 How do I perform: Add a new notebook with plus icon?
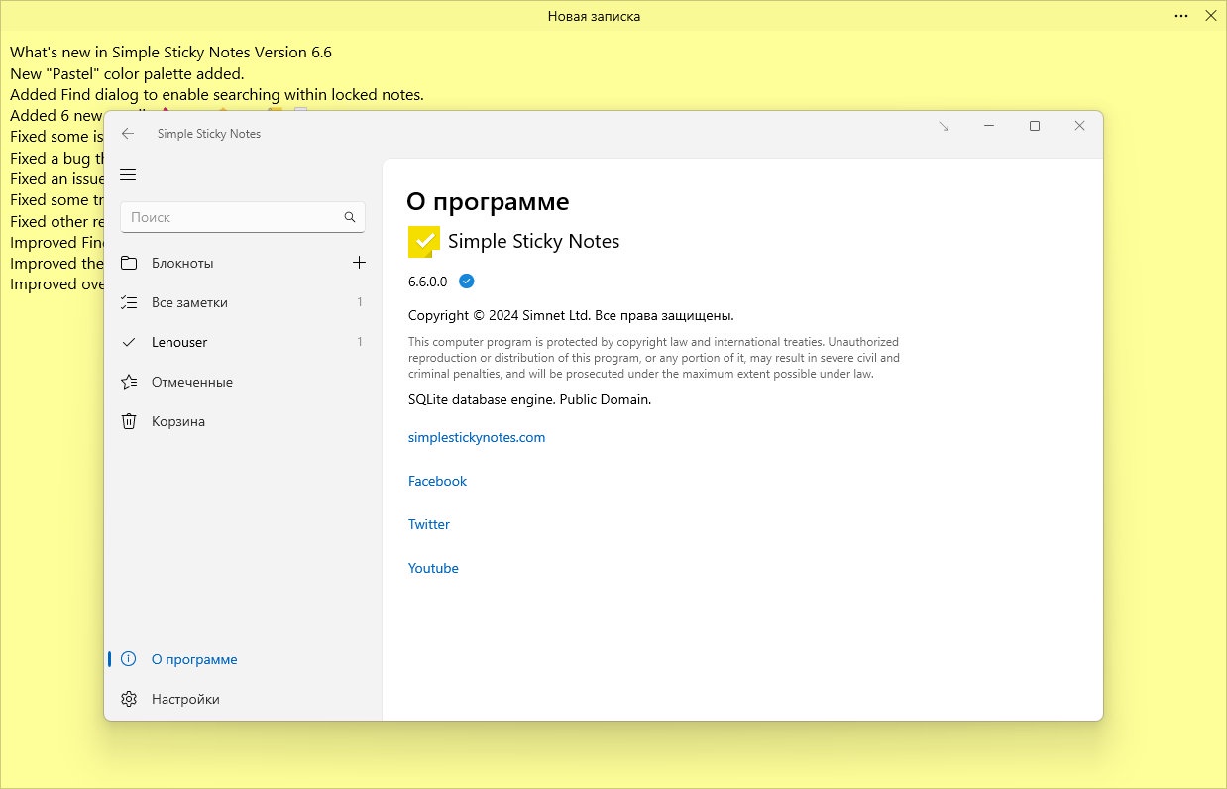[x=359, y=263]
